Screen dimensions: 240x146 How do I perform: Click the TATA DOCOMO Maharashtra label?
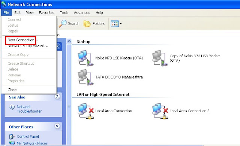coord(119,77)
